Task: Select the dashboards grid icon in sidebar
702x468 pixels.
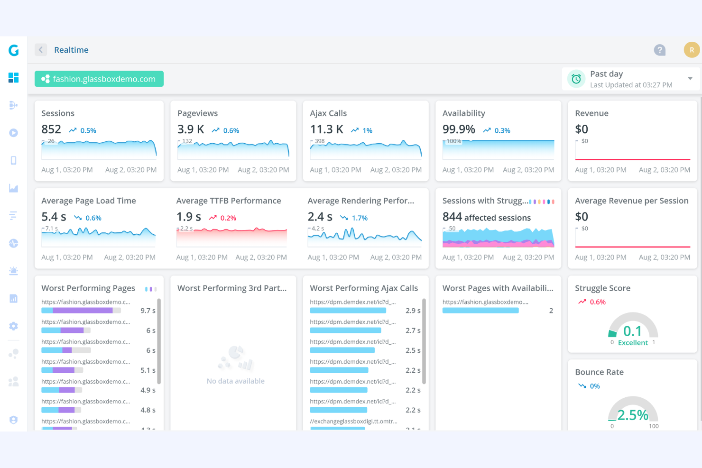Action: click(13, 77)
